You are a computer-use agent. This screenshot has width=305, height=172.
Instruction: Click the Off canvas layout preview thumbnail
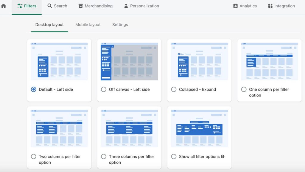129,61
